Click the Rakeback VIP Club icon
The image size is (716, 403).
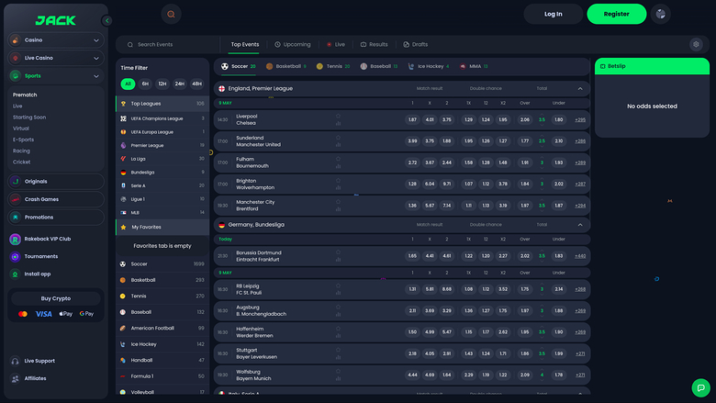click(x=15, y=240)
